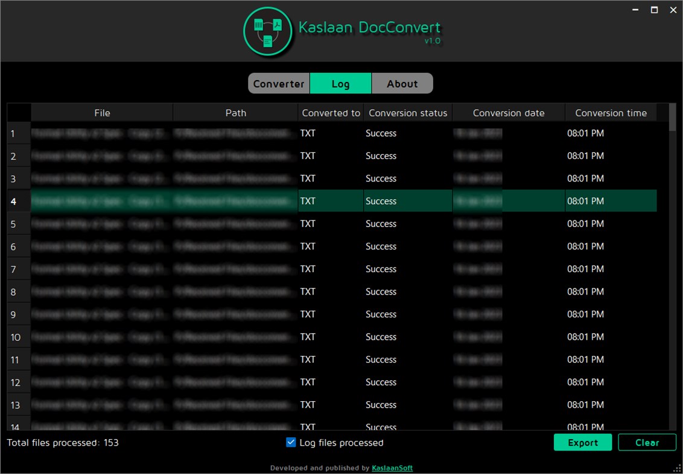The width and height of the screenshot is (683, 474).
Task: Select the Log tab
Action: point(340,83)
